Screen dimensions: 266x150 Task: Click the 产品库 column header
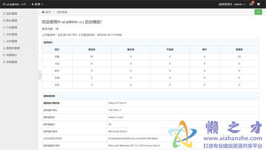pos(170,49)
